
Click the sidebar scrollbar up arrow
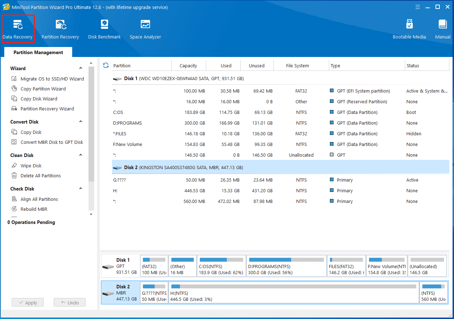[91, 64]
